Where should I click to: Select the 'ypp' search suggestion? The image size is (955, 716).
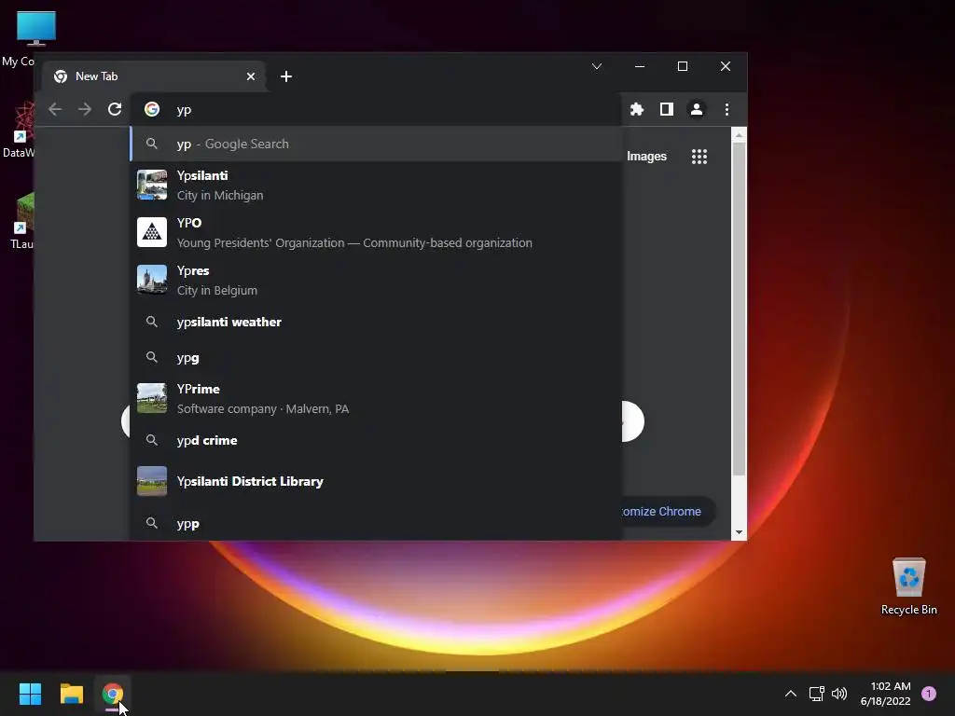[377, 523]
